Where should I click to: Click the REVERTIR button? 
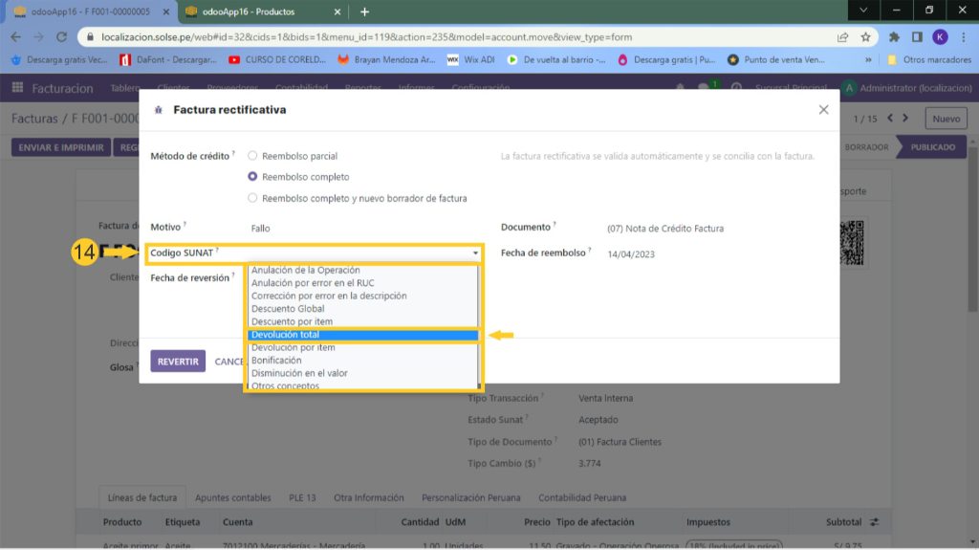[178, 362]
